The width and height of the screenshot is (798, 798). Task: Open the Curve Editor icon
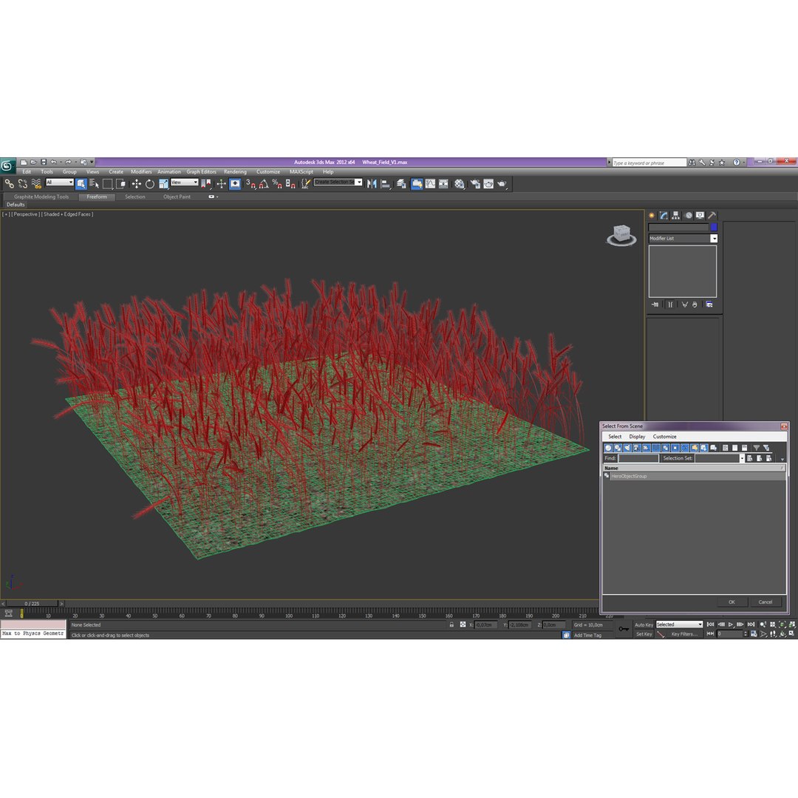point(431,184)
